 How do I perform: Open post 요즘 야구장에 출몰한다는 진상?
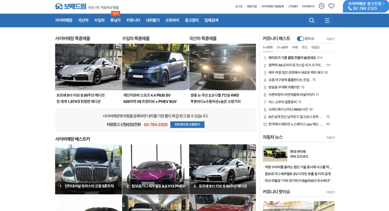(x=289, y=80)
